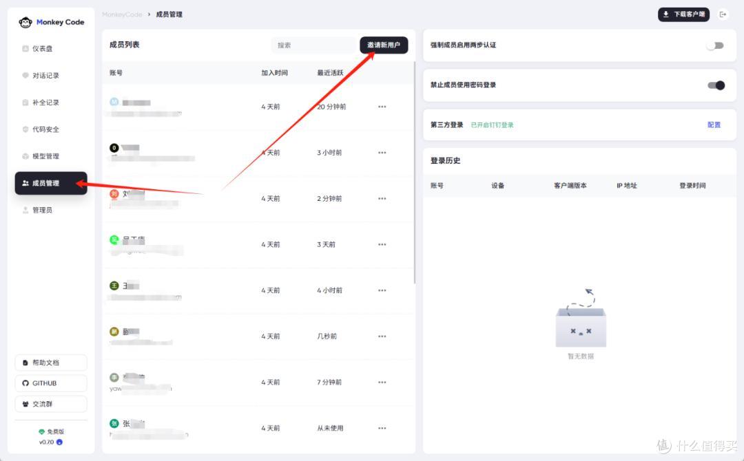Click the 搜索 search field

click(x=313, y=45)
